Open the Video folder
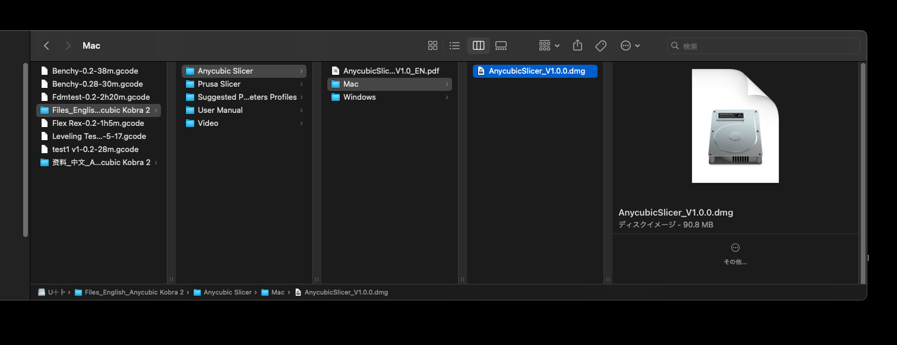The image size is (897, 345). click(x=208, y=123)
